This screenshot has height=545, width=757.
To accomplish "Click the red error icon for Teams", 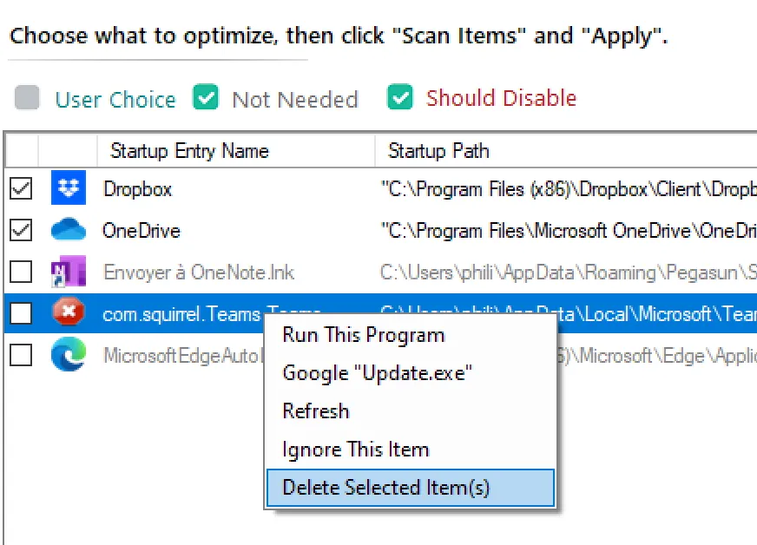I will [69, 312].
